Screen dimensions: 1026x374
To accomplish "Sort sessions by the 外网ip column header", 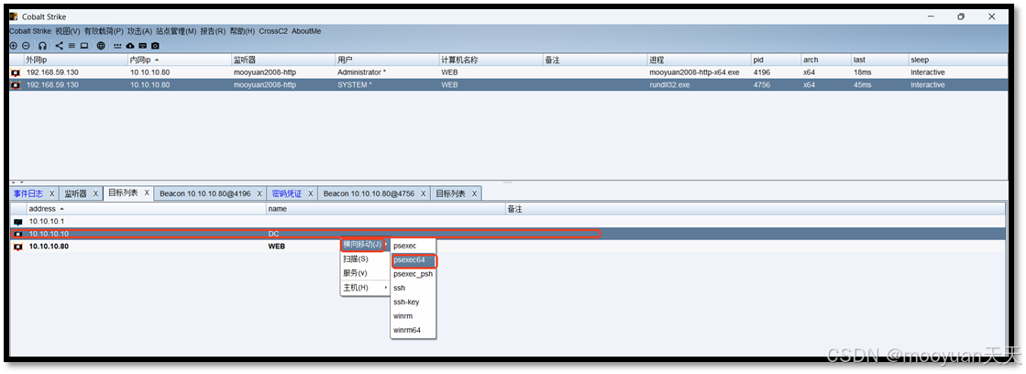I will [x=75, y=60].
